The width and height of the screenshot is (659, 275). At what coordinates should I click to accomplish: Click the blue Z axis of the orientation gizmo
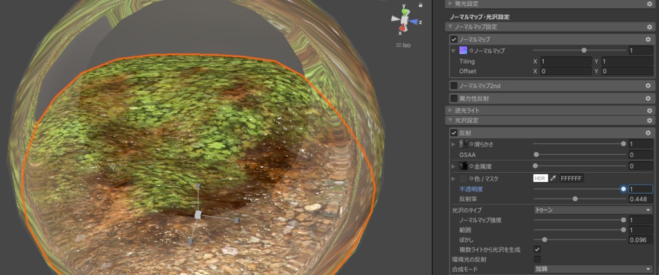[414, 21]
